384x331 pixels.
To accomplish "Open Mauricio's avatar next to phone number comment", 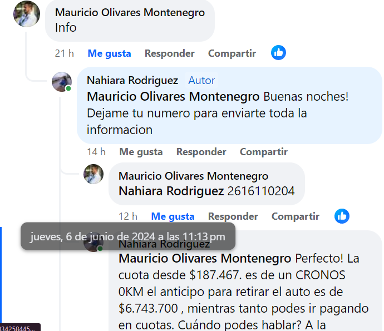I will pos(93,174).
